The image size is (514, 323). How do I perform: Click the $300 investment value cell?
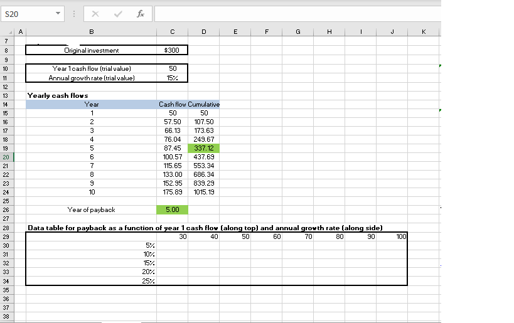[172, 50]
